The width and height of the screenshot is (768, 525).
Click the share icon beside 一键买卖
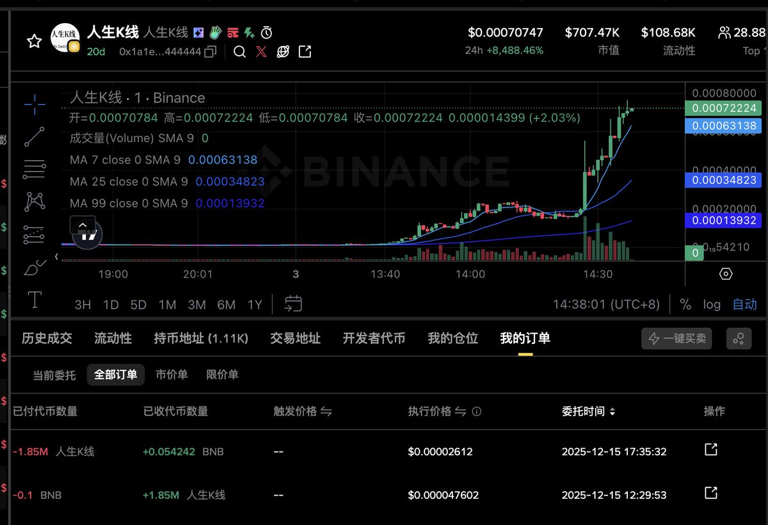[739, 339]
